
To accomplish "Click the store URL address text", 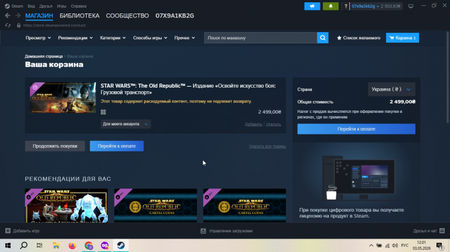I will [54, 25].
